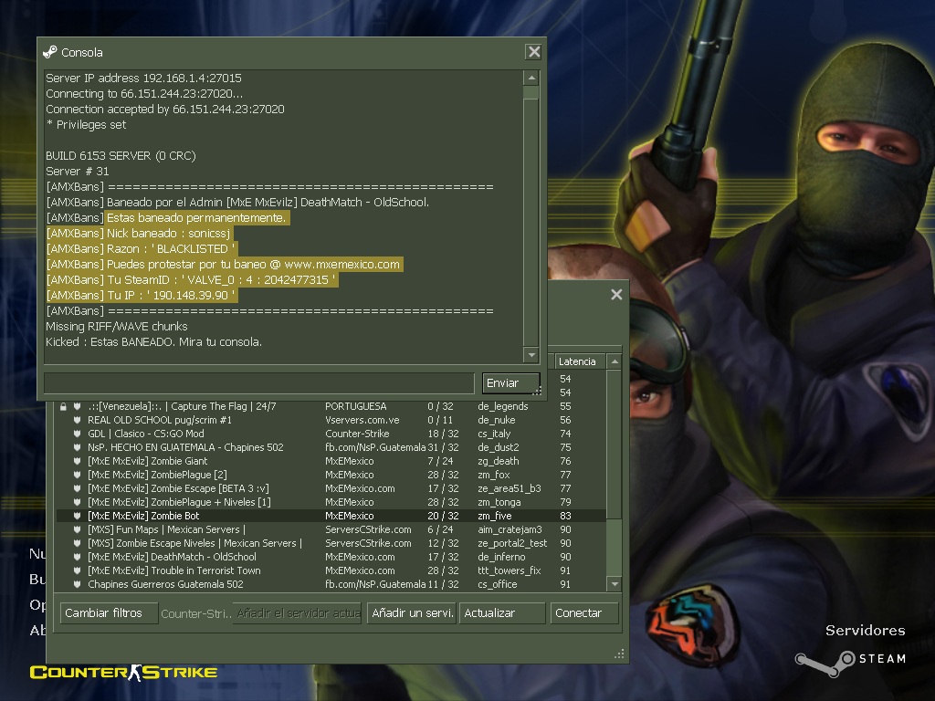Click the console line 'Razon : BLACKLISTED'
Viewport: 935px width, 701px height.
141,248
